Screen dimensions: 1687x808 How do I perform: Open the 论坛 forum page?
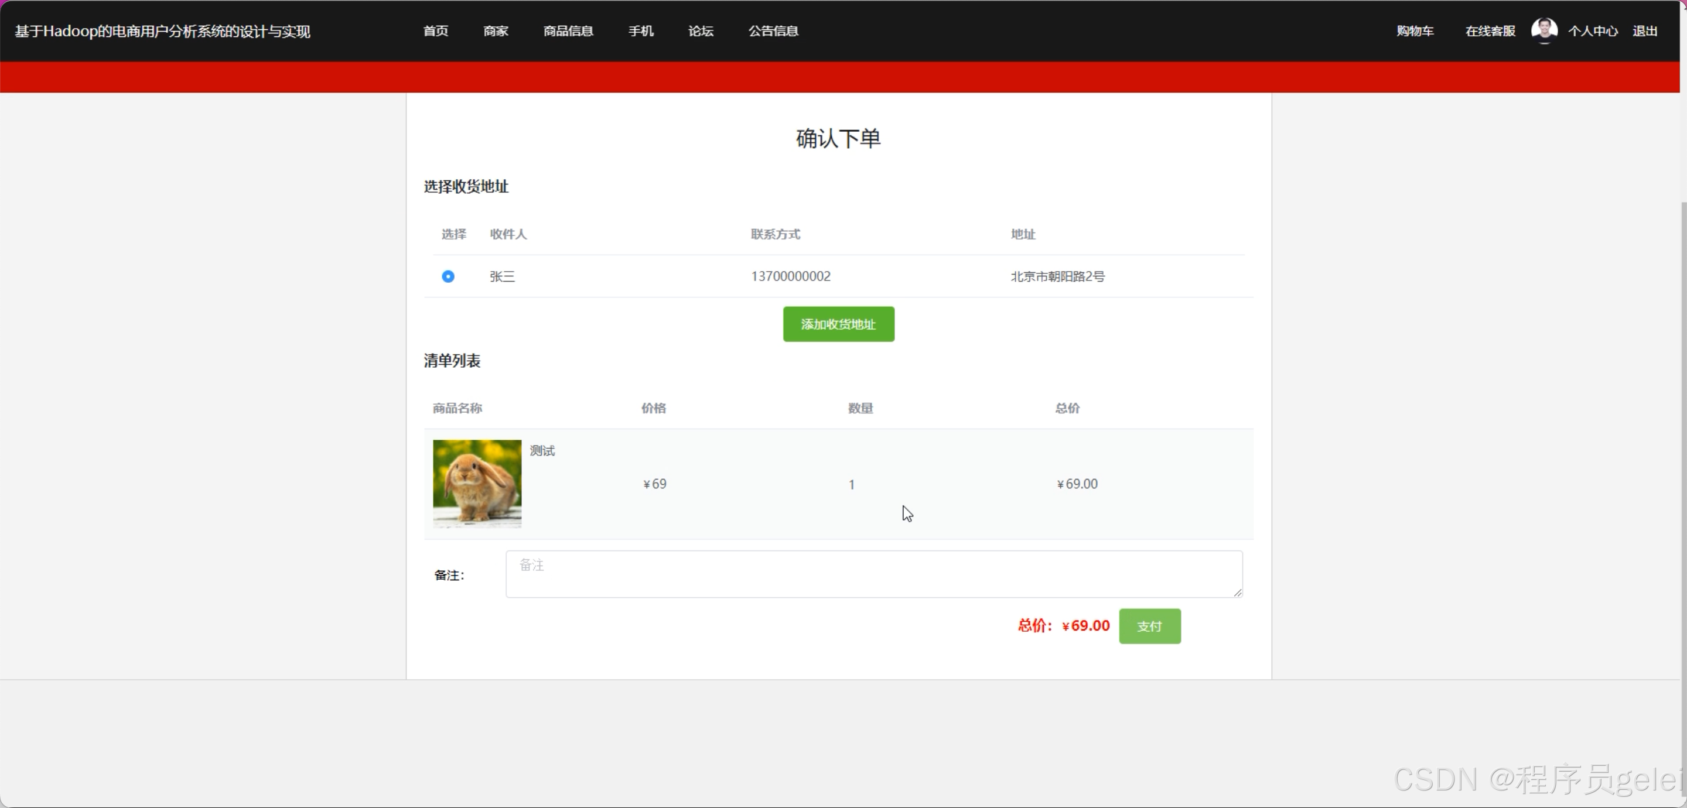point(701,31)
